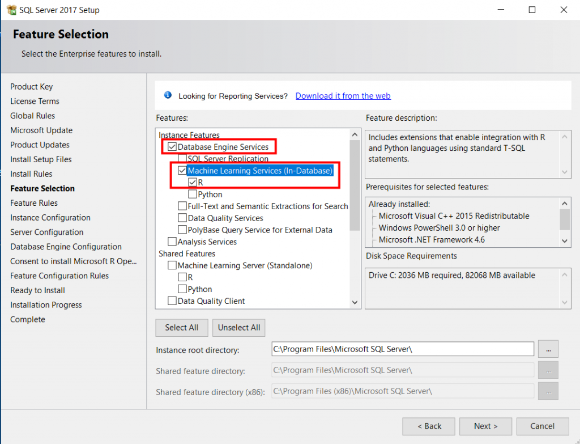Enable PolyBase Query Service for External Data
Screen dimensions: 580x444
[182, 230]
